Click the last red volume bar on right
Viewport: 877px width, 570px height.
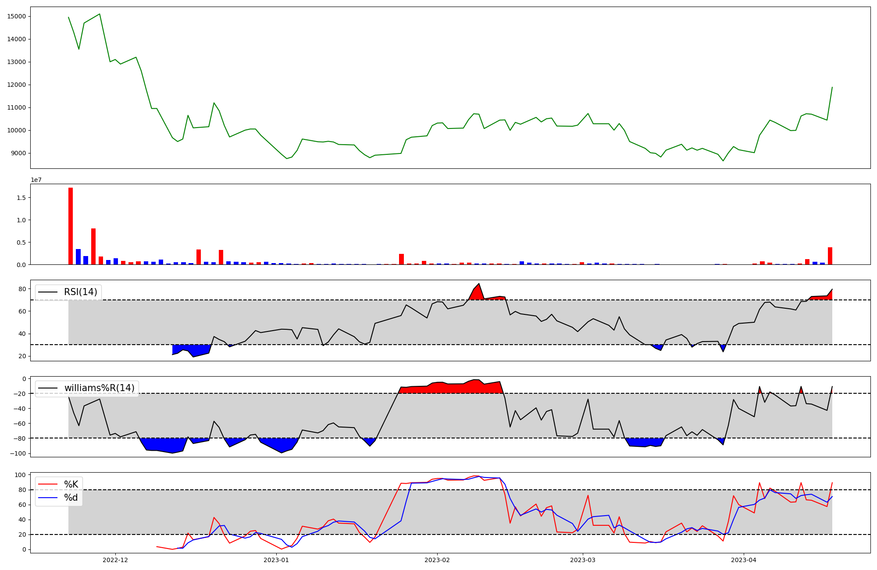pos(830,256)
